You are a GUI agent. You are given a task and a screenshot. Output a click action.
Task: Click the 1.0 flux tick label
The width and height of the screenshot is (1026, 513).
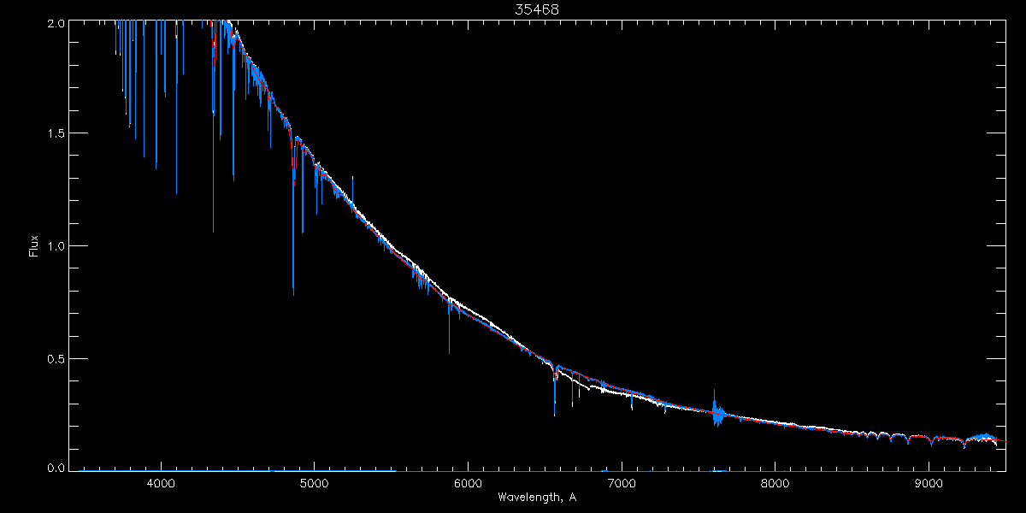(x=56, y=246)
